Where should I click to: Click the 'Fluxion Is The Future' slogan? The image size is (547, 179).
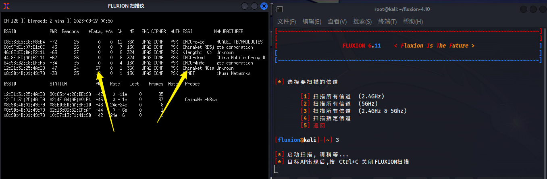coord(435,46)
